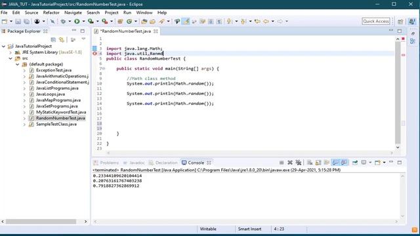Run the program with green Run icon

pos(77,22)
